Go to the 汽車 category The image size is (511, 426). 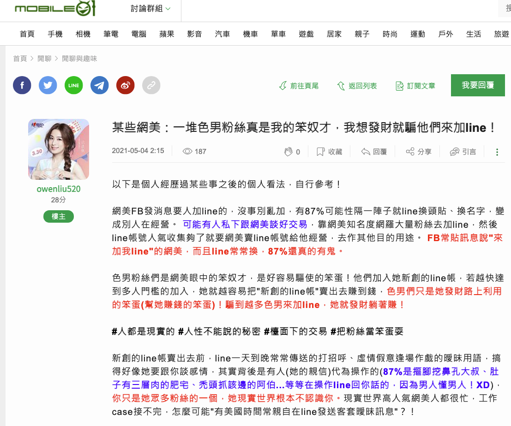click(x=222, y=34)
